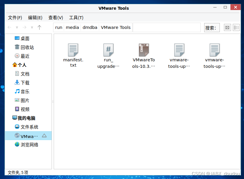
Task: Open Recent (最近) in the sidebar
Action: 22,56
